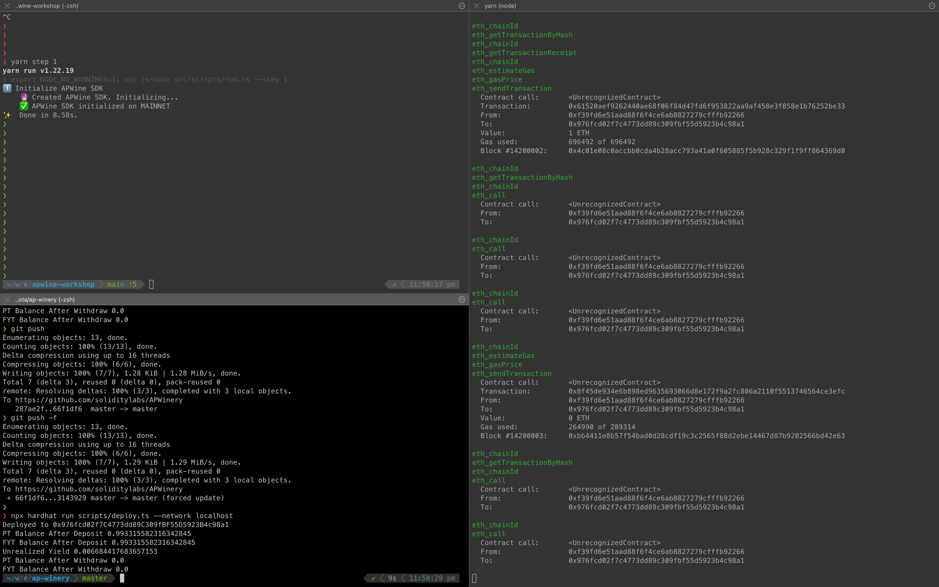Screen dimensions: 939x587
Task: Open the wine-workshop pane options menu icon
Action: tap(462, 6)
